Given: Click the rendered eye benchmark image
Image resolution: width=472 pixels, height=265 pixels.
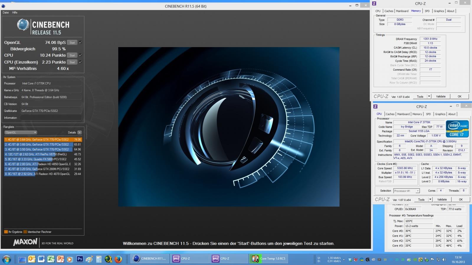Looking at the screenshot, I should click(x=229, y=127).
